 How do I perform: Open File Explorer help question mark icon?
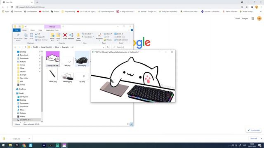click(132, 30)
